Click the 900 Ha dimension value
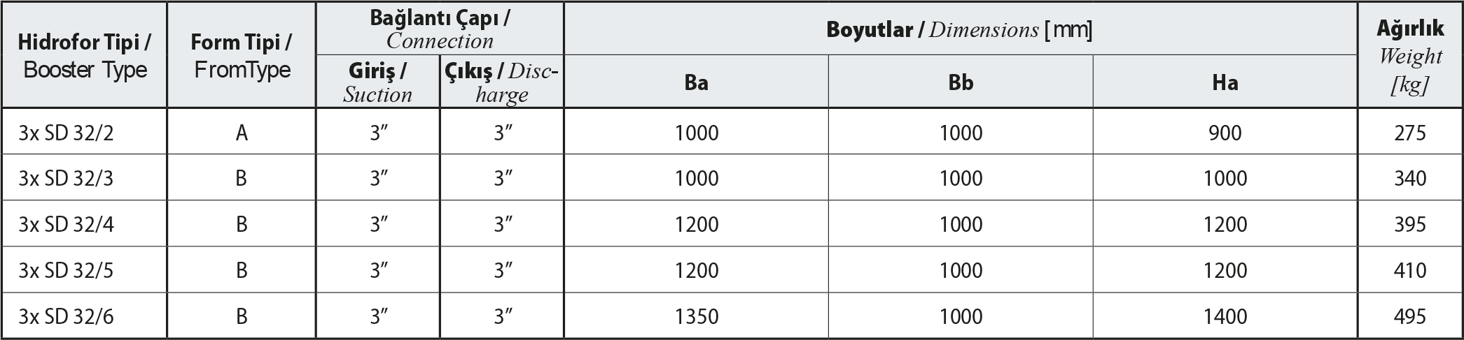 pyautogui.click(x=1225, y=132)
